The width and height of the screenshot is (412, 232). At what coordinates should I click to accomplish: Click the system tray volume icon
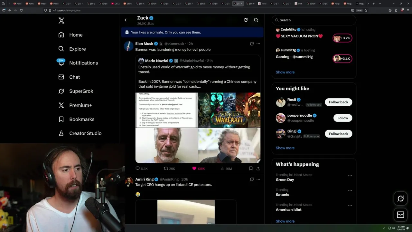pyautogui.click(x=393, y=228)
